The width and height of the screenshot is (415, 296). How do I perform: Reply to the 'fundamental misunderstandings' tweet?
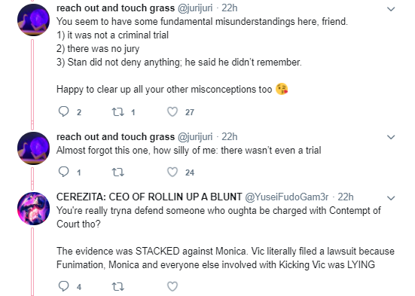point(63,111)
